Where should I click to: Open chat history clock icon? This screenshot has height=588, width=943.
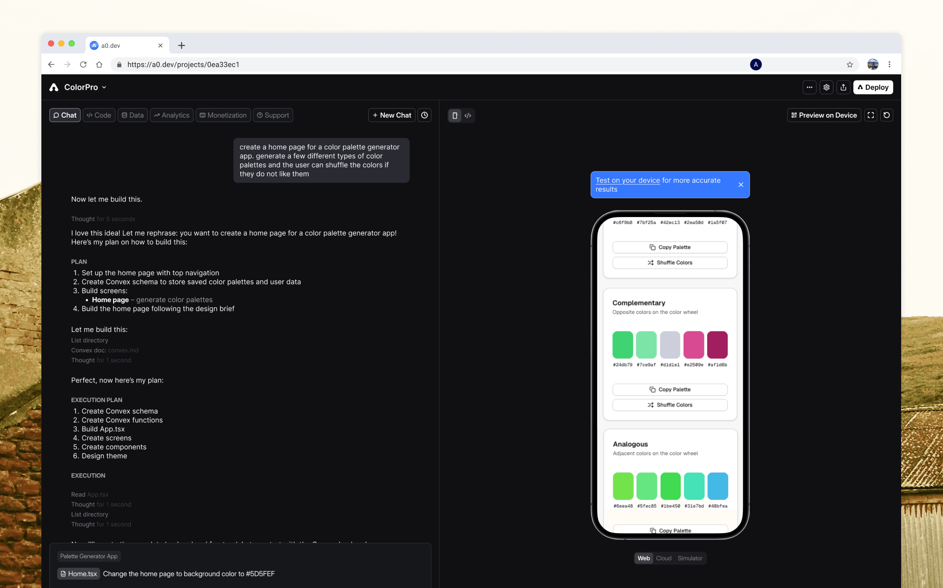point(424,115)
